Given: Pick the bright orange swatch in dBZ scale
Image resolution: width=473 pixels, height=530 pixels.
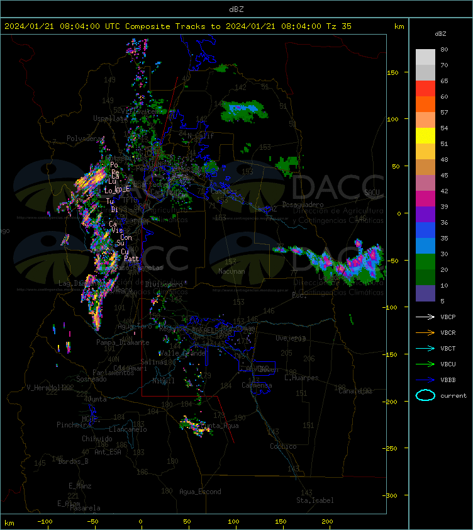Looking at the screenshot, I should [x=425, y=104].
